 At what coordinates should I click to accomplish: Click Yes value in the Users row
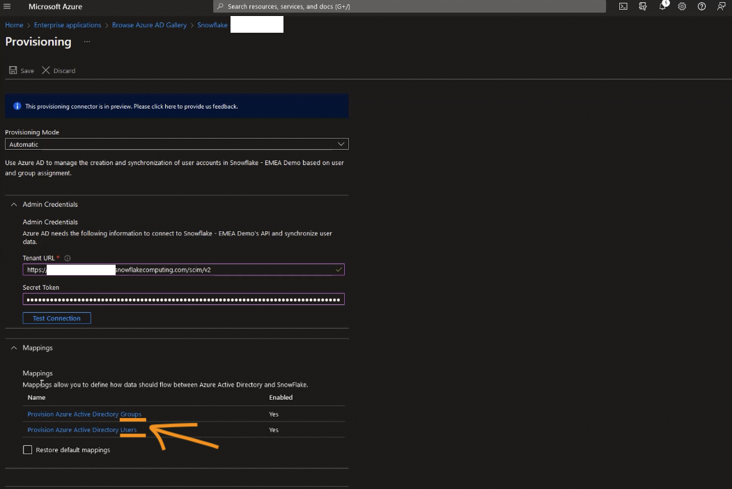click(274, 430)
